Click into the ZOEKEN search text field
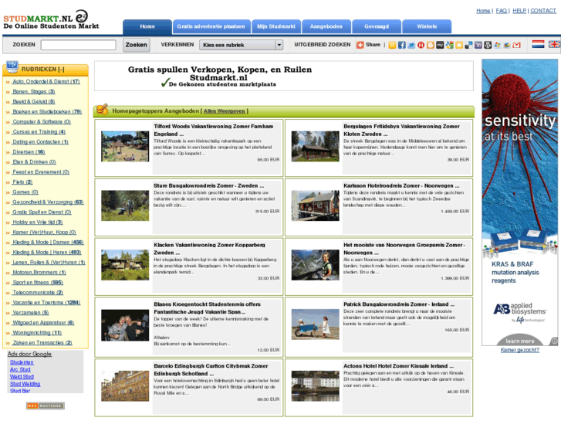The width and height of the screenshot is (561, 421). point(78,45)
